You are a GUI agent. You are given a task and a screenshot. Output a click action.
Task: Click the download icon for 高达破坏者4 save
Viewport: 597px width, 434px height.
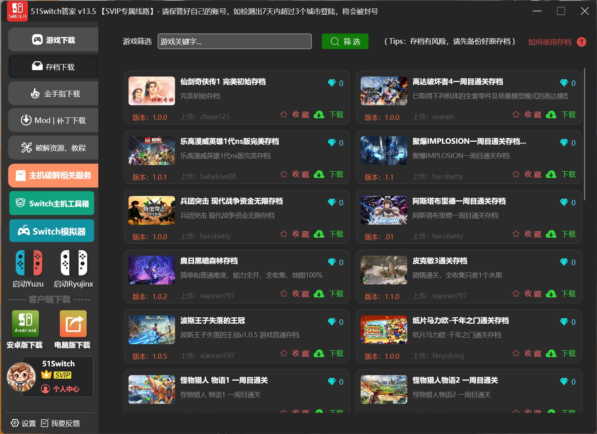551,115
